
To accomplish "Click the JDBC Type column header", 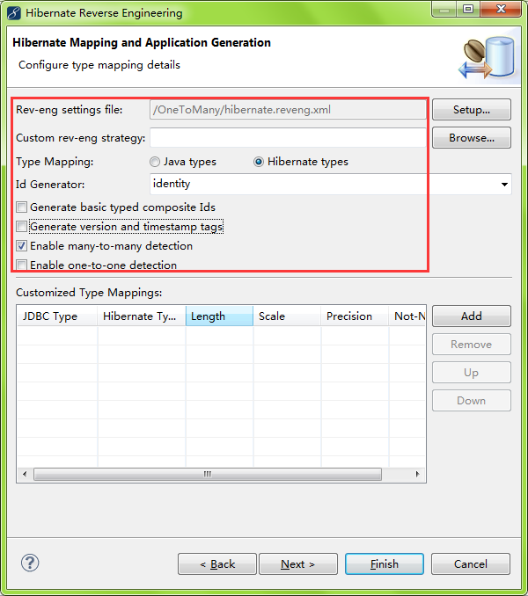I will click(57, 316).
